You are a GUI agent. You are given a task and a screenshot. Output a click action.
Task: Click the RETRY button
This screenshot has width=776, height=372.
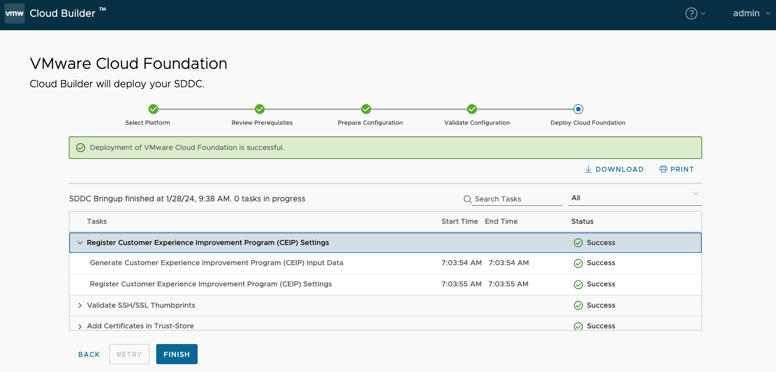coord(129,354)
